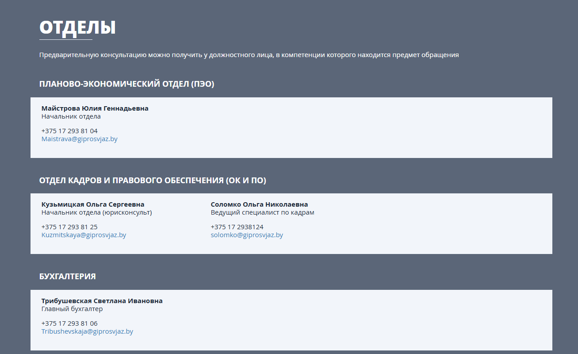Click solomko@giprosvjaz.by email address

(x=247, y=235)
